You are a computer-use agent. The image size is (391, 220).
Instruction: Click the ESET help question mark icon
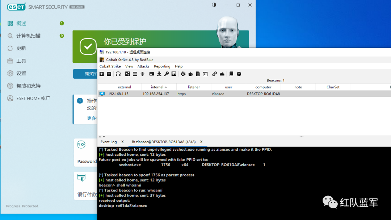pos(10,86)
